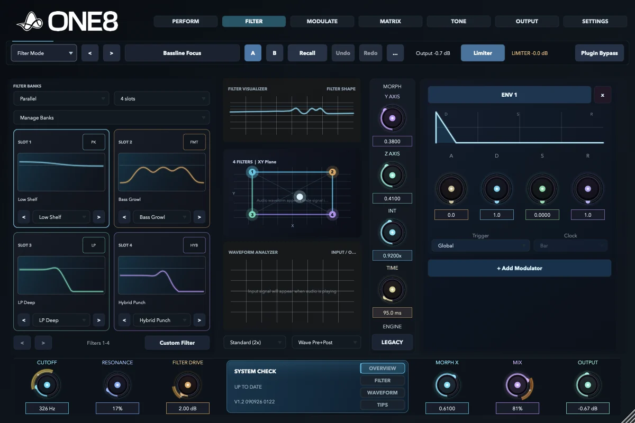Viewport: 635px width, 423px height.
Task: Click the PK badge in Slot 1
Action: pos(94,142)
